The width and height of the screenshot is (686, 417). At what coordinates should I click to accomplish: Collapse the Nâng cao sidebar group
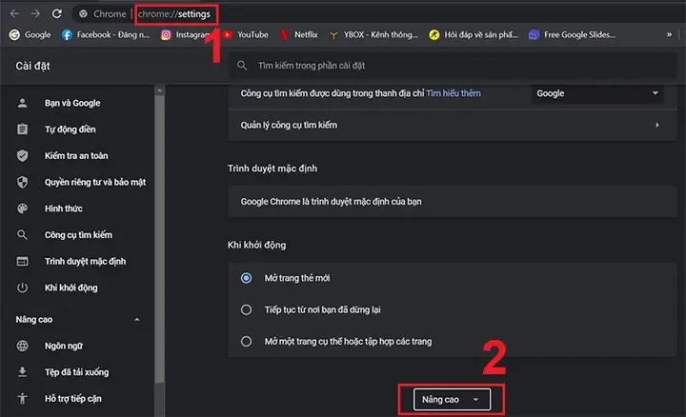[137, 320]
